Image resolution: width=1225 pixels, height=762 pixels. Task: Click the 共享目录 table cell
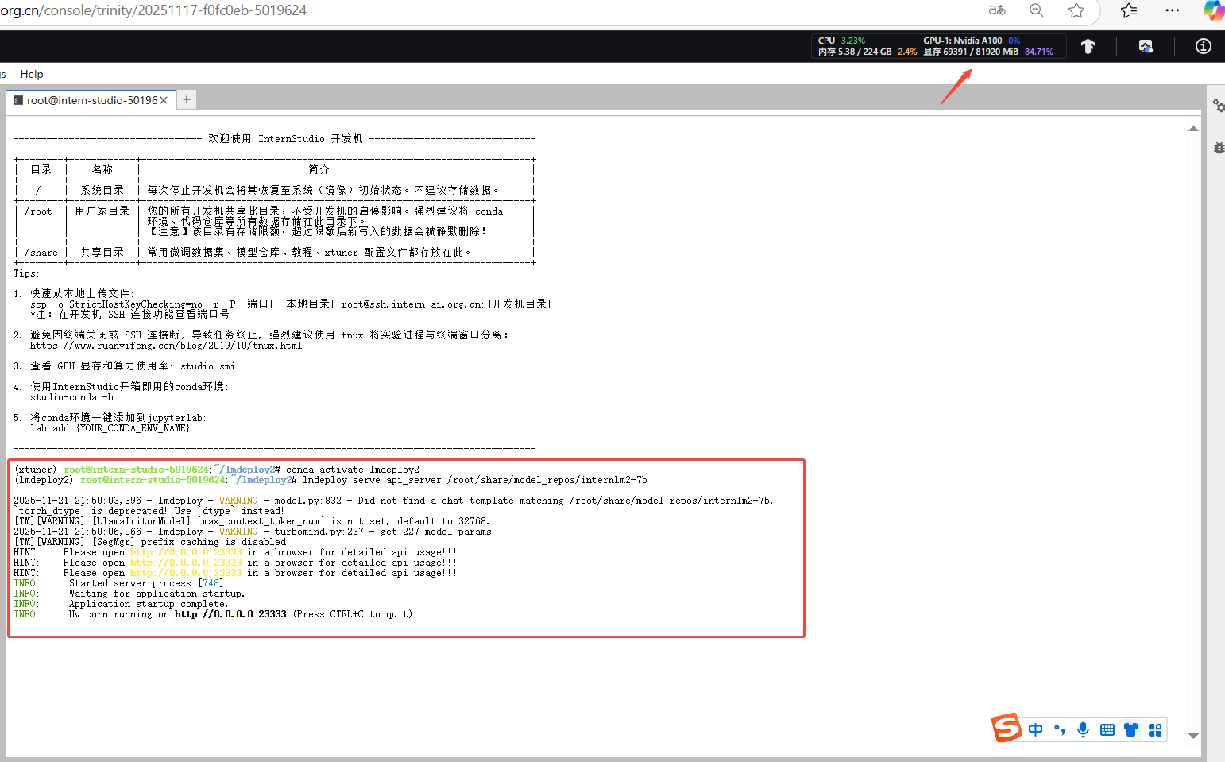tap(102, 252)
